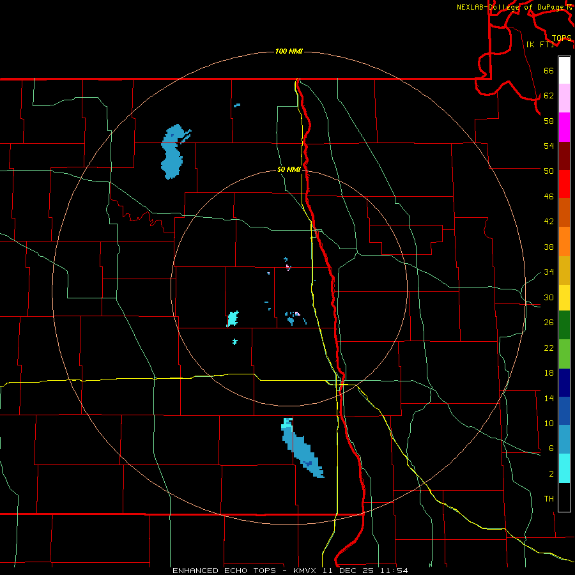Pick the gold legend color segment
The width and height of the screenshot is (575, 575).
(x=564, y=270)
